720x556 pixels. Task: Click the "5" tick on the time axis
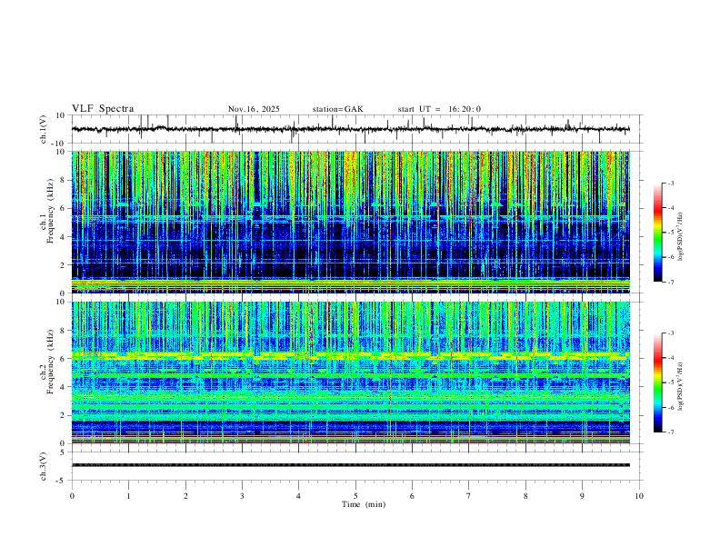point(355,496)
